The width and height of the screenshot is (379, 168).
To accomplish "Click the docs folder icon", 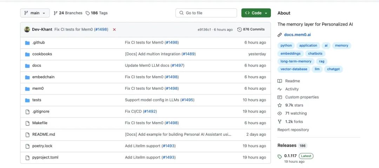I will (x=27, y=66).
